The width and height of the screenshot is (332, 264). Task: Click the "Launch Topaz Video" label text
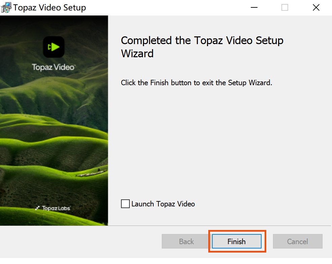(163, 204)
